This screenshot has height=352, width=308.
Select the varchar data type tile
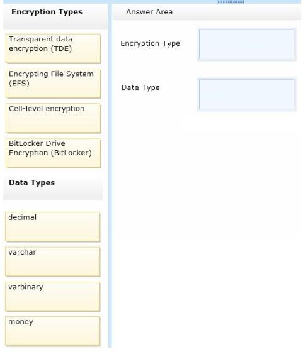(x=52, y=261)
